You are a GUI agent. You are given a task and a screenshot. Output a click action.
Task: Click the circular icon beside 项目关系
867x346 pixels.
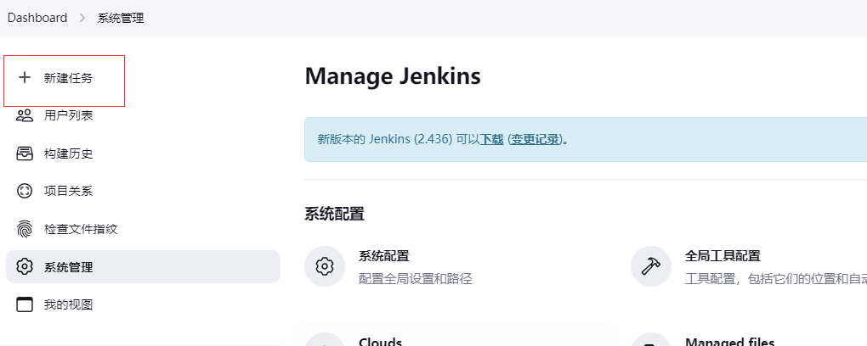click(25, 191)
